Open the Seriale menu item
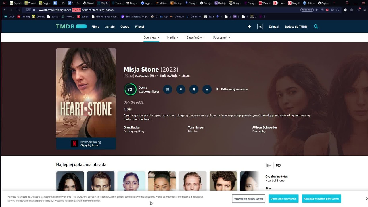Image resolution: width=368 pixels, height=207 pixels. (110, 26)
